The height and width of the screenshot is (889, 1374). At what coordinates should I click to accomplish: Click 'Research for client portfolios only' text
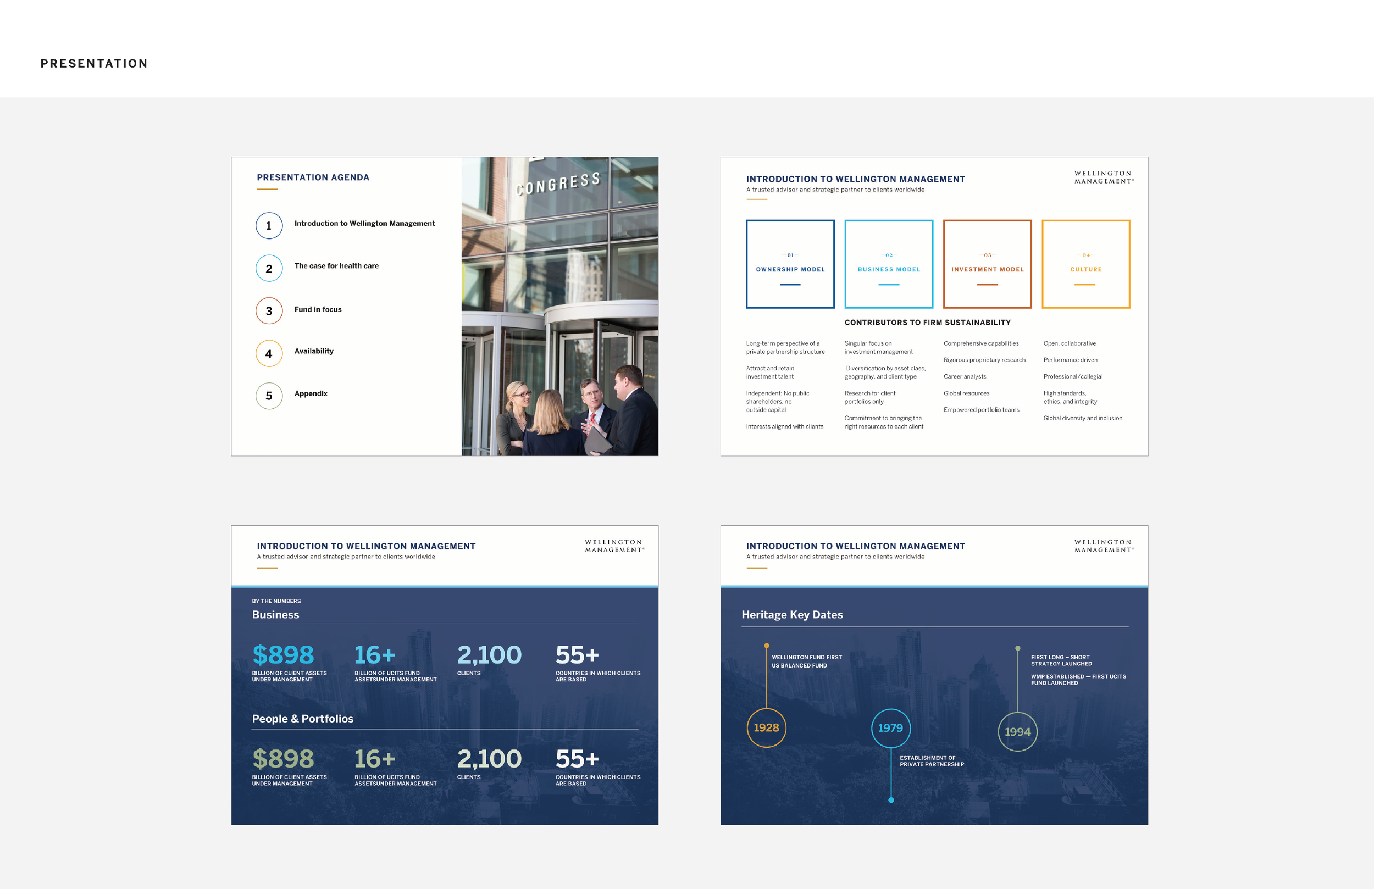click(870, 397)
